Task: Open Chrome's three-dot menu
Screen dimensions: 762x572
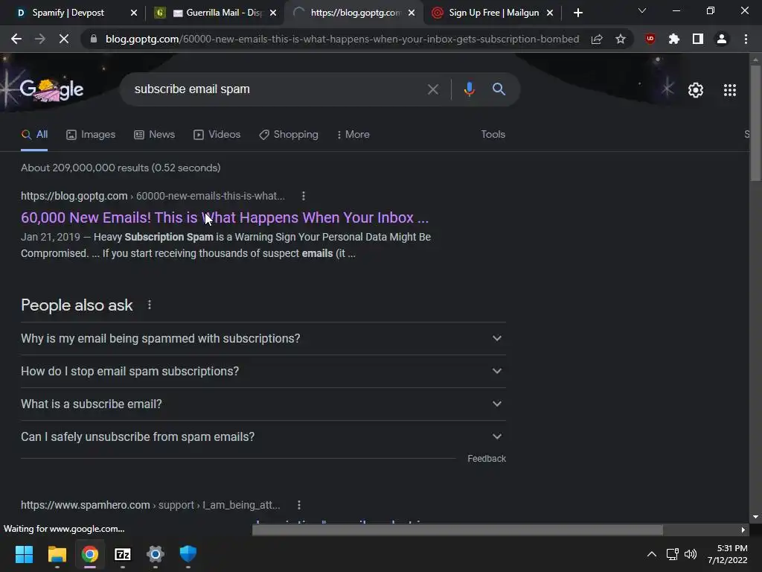Action: (x=746, y=39)
